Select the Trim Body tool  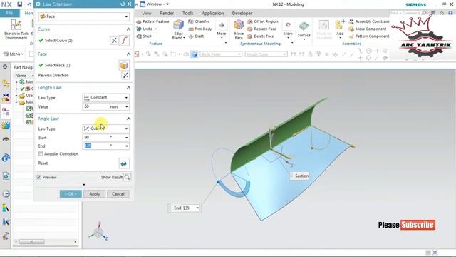pyautogui.click(x=200, y=29)
